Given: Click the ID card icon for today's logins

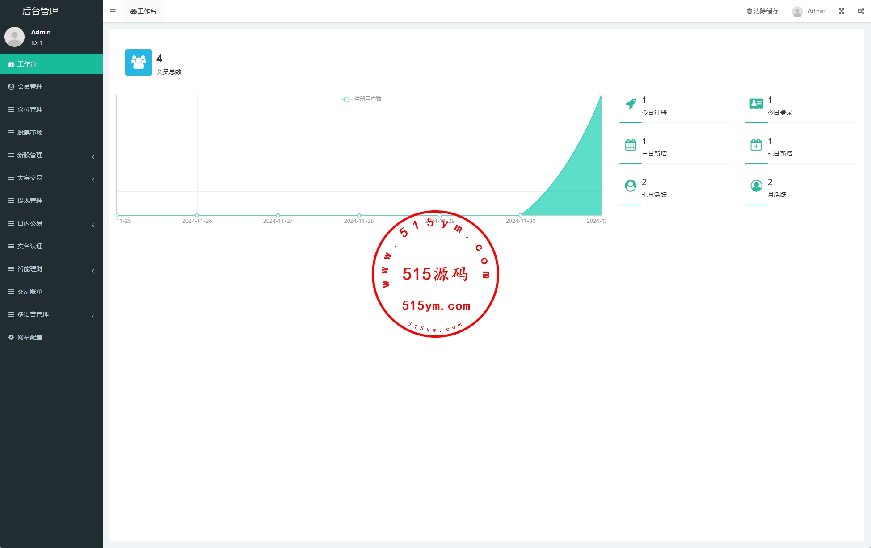Looking at the screenshot, I should [756, 104].
